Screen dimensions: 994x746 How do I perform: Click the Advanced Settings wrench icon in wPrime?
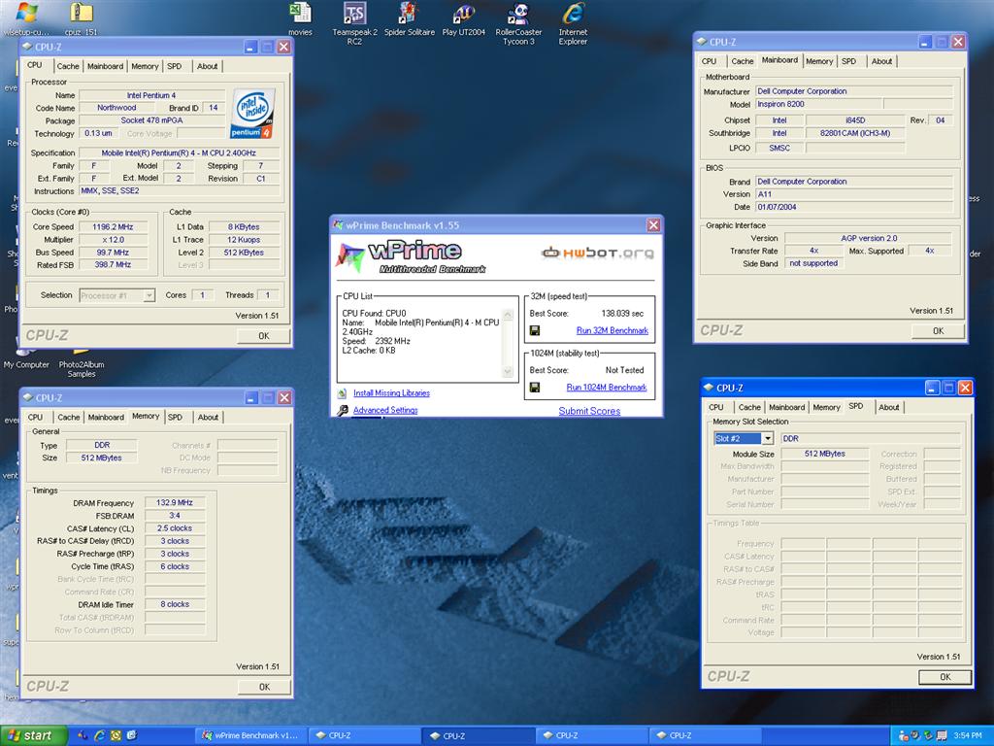(x=343, y=411)
